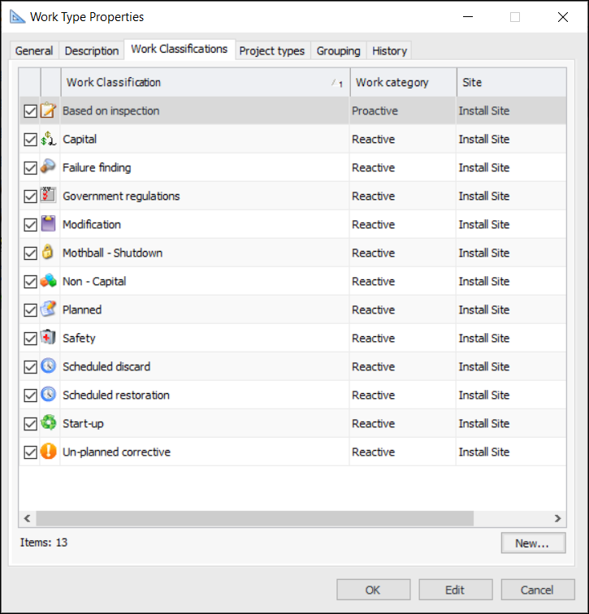Viewport: 589px width, 614px height.
Task: Click the Based on inspection notepad icon
Action: click(x=50, y=111)
